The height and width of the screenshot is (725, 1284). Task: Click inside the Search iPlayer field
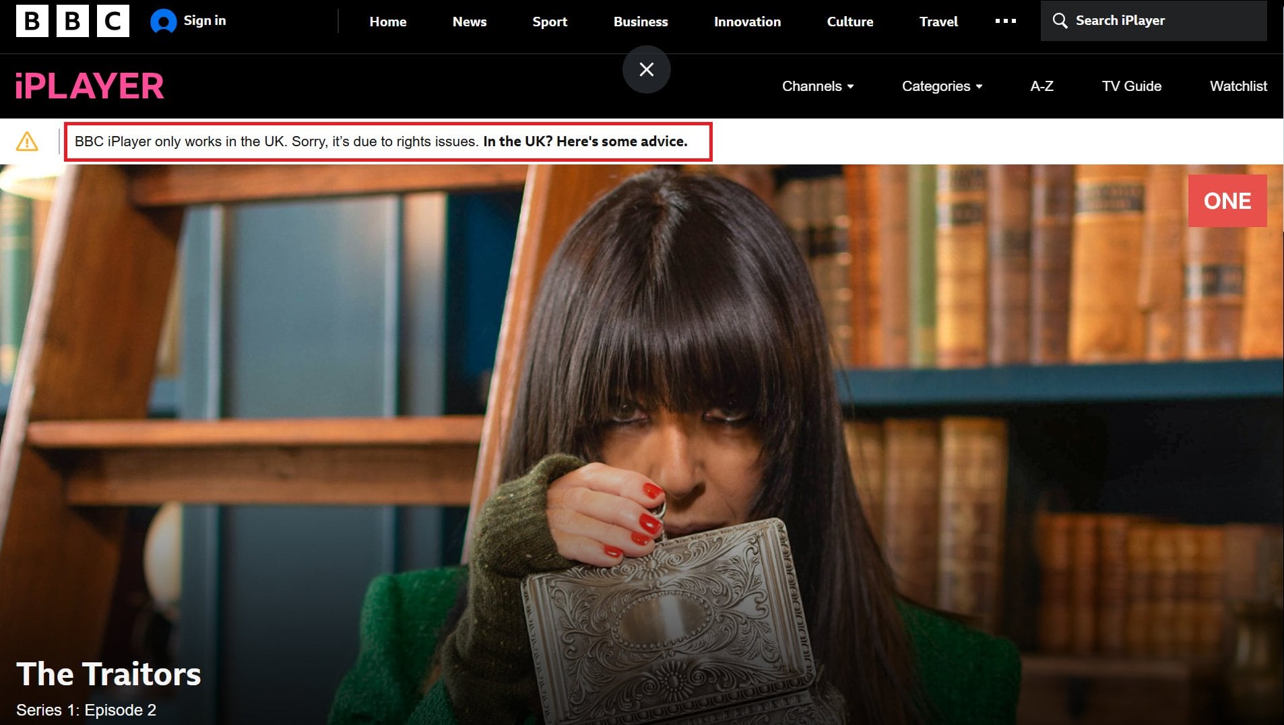point(1145,21)
